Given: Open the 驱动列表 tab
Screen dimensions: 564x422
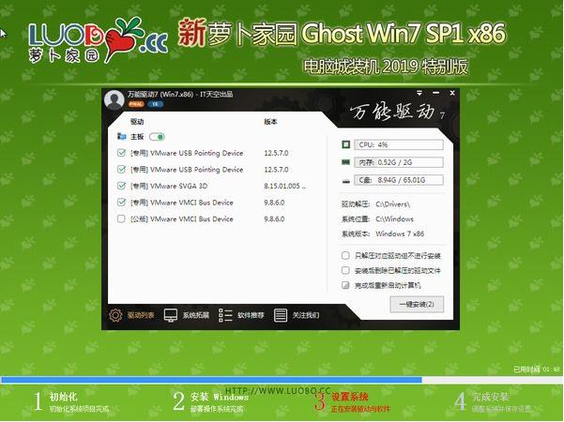Looking at the screenshot, I should 132,315.
